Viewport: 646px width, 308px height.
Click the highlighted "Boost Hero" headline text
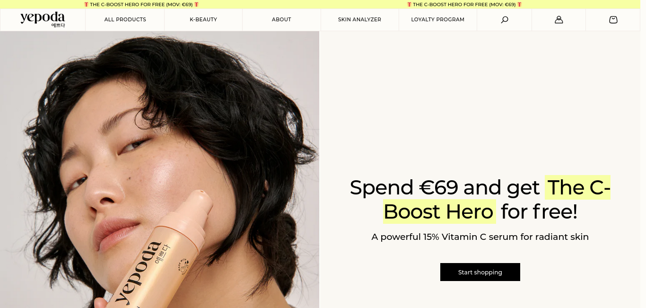(x=439, y=211)
